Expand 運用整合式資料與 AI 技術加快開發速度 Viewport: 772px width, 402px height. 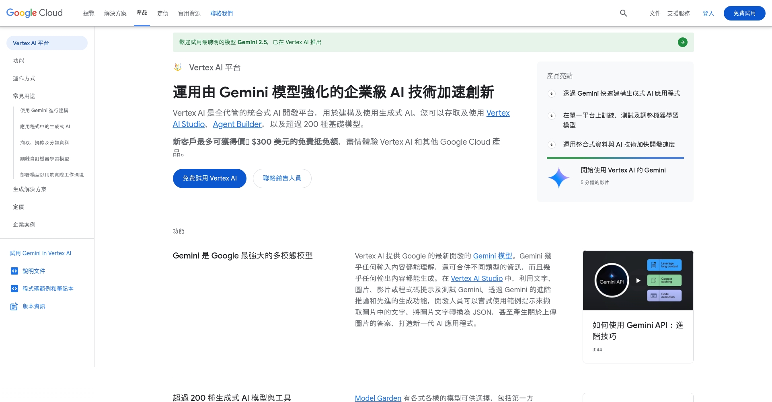point(552,145)
